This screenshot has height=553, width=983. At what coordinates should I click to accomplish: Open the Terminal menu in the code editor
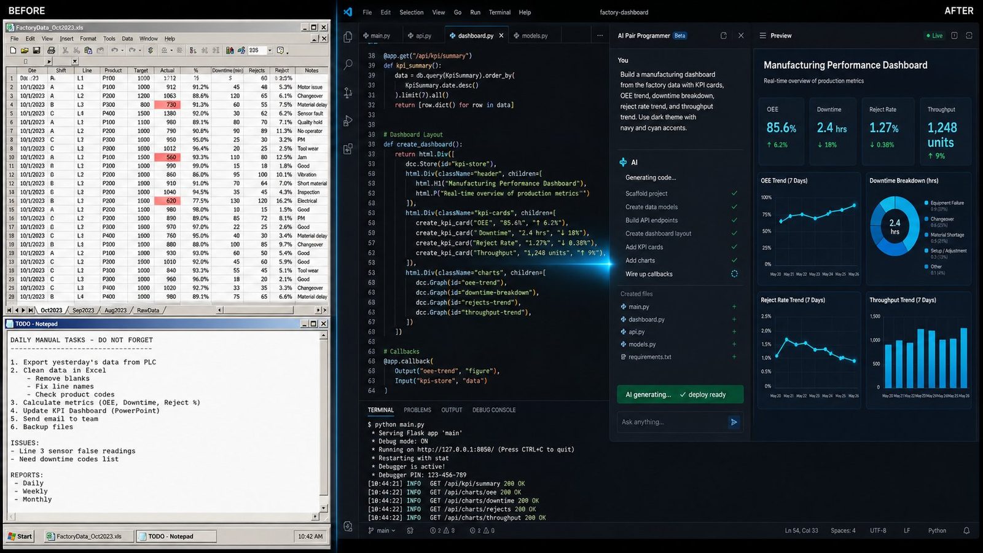tap(499, 12)
